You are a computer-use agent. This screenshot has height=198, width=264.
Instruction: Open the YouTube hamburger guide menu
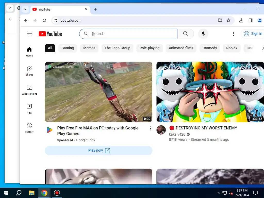tap(29, 34)
